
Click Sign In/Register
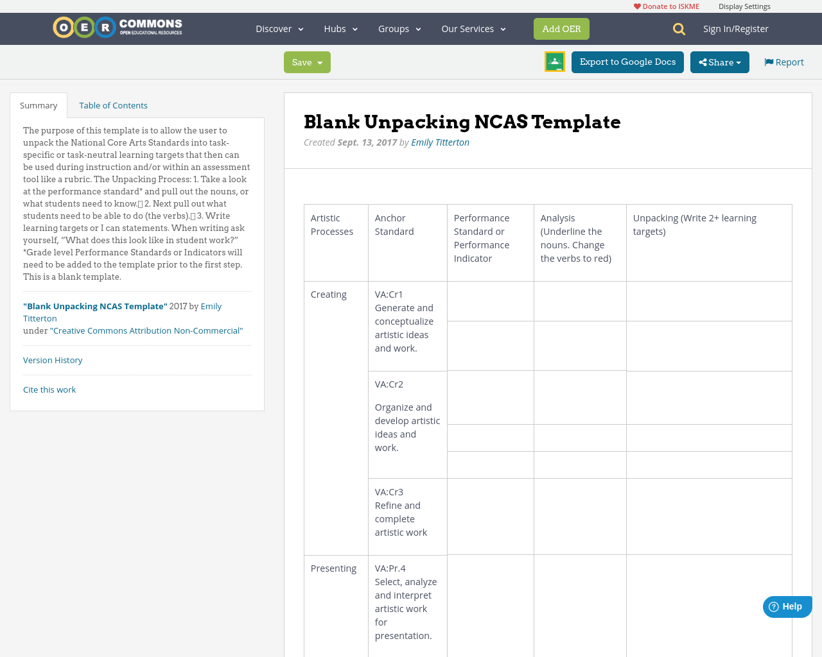pos(736,28)
